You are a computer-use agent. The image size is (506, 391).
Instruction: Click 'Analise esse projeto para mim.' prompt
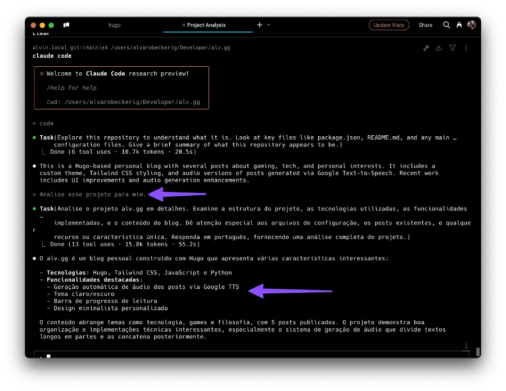click(x=93, y=194)
